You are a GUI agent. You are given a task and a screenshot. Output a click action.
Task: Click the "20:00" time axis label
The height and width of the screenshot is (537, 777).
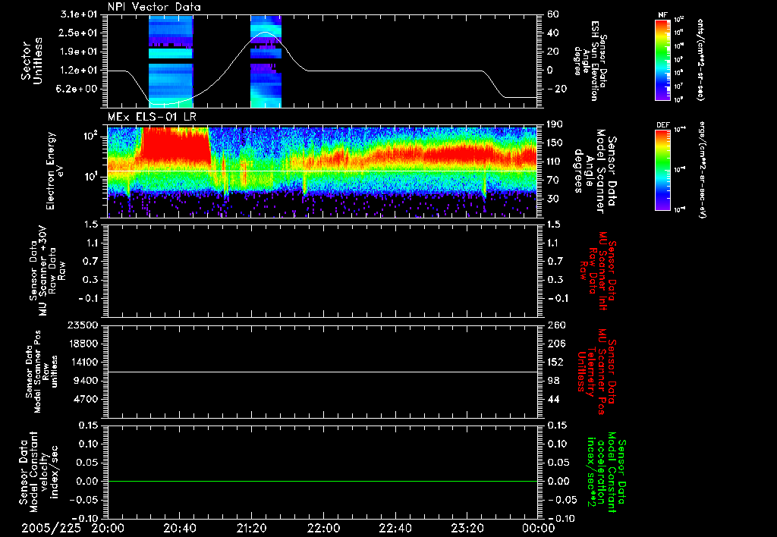108,529
